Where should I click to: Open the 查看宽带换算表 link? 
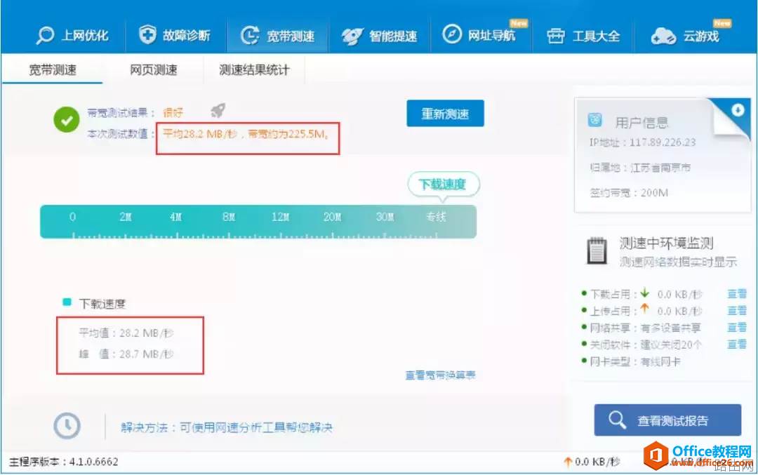440,375
